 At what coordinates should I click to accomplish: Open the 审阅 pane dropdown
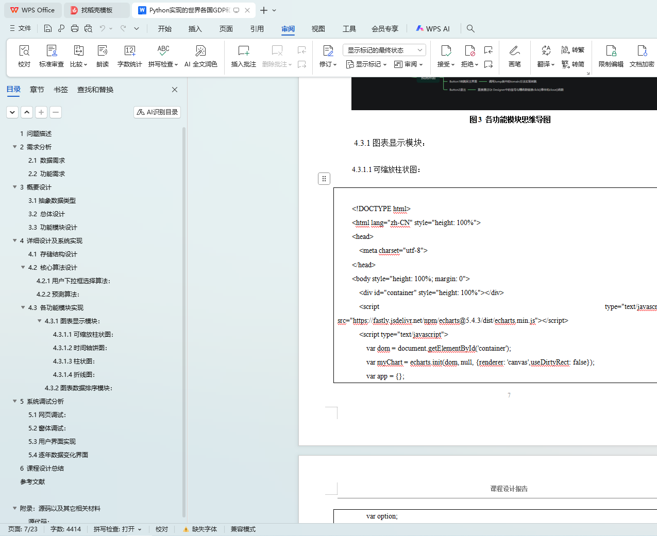409,64
